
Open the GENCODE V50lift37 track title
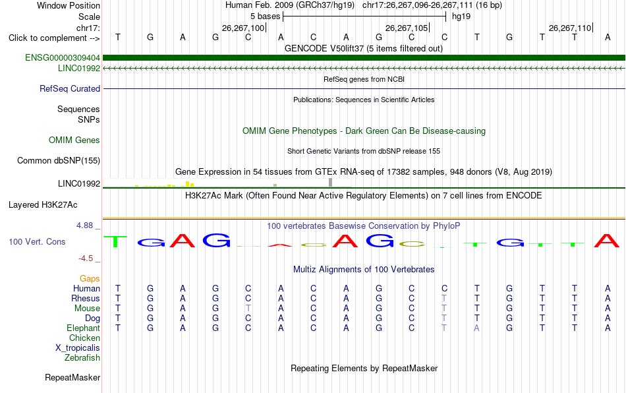coord(363,48)
